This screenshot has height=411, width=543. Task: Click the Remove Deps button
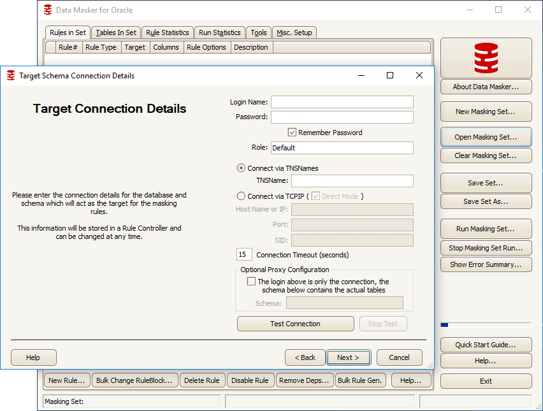point(305,380)
